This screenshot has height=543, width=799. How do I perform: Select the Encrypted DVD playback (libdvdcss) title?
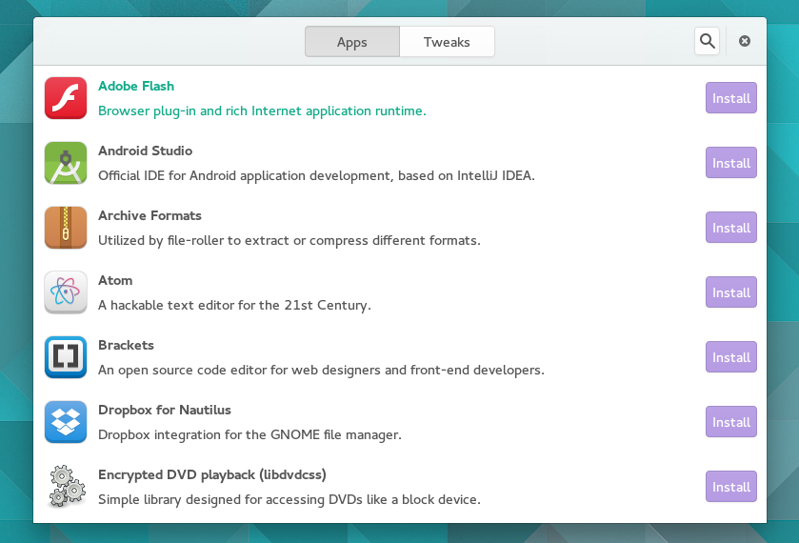[212, 474]
